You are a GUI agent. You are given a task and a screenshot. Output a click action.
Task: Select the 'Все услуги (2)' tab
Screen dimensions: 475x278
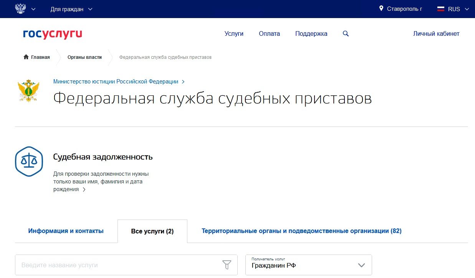(152, 231)
